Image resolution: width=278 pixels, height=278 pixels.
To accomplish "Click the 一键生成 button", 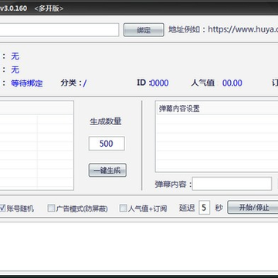I will (x=107, y=170).
